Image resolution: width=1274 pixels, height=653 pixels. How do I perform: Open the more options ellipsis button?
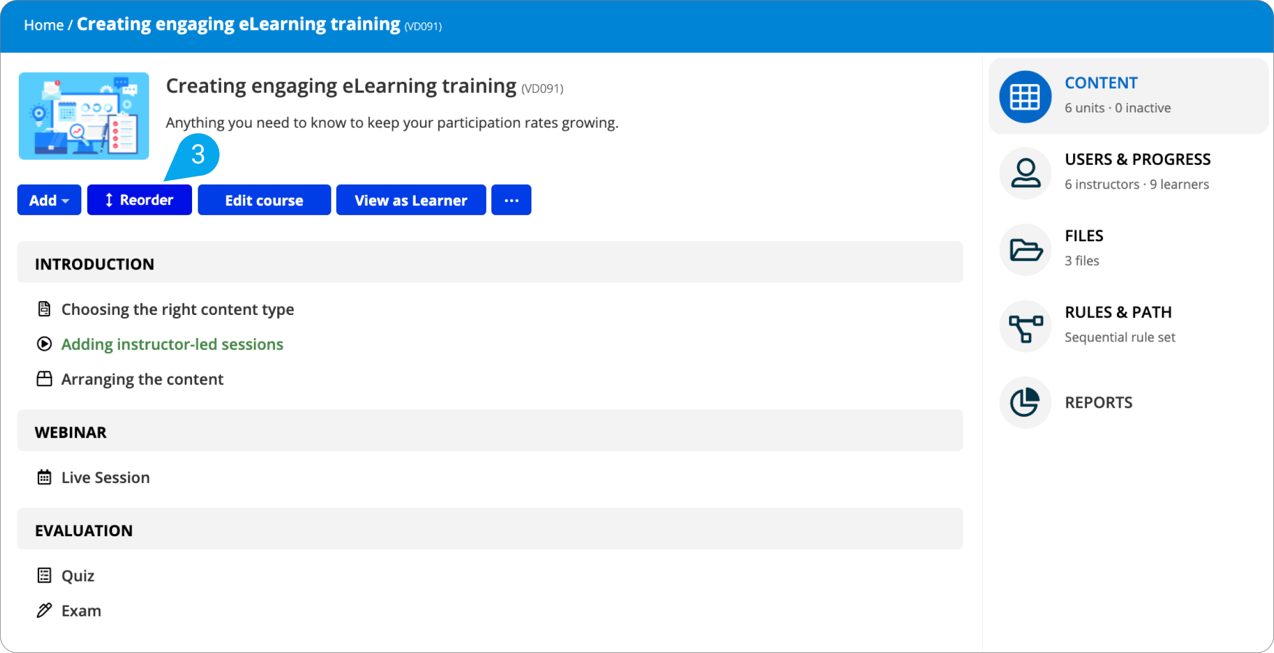[511, 200]
